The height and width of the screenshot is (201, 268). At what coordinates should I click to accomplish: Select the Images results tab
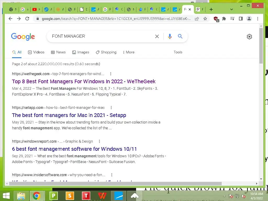coord(81,52)
